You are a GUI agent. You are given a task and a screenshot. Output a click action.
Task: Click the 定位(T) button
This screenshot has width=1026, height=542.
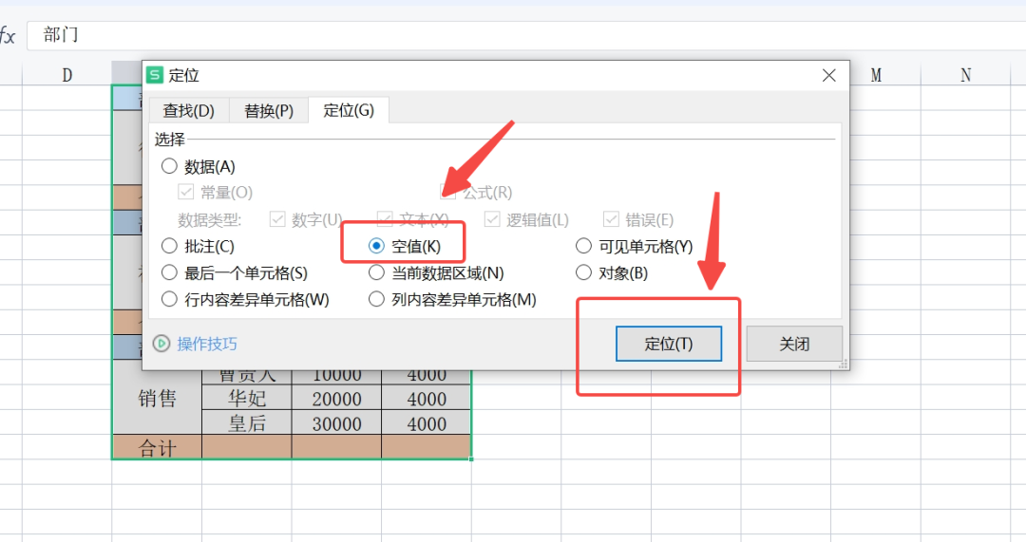click(x=669, y=344)
